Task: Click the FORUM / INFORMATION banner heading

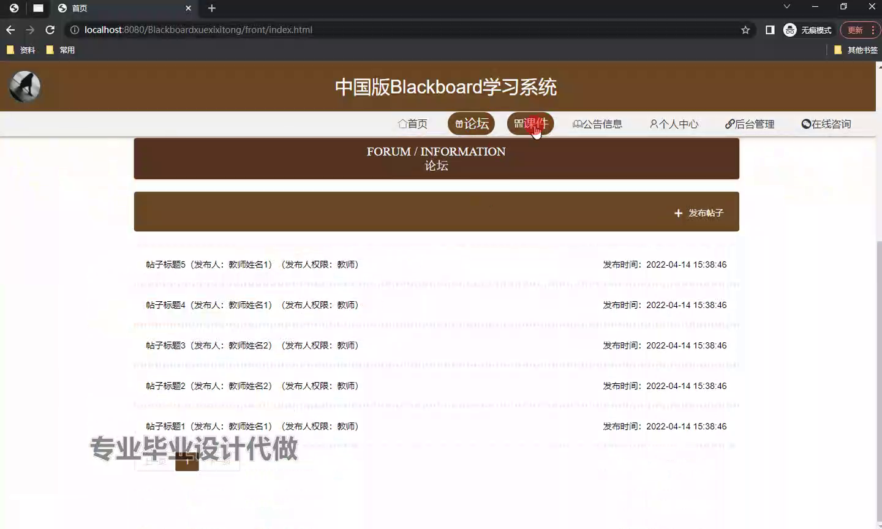Action: click(436, 152)
